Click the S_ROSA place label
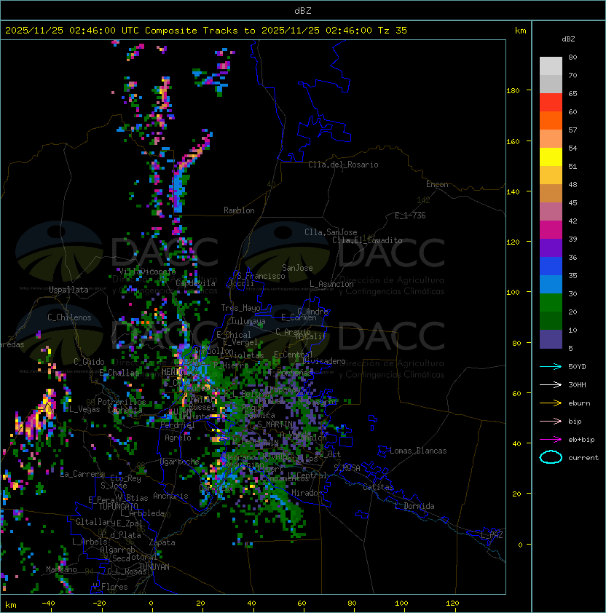 [347, 467]
